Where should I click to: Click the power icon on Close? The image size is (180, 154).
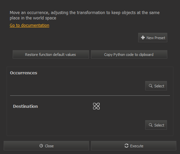pos(41,146)
